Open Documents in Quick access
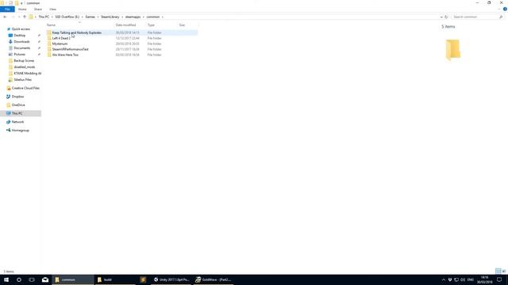The width and height of the screenshot is (508, 285). coord(21,47)
